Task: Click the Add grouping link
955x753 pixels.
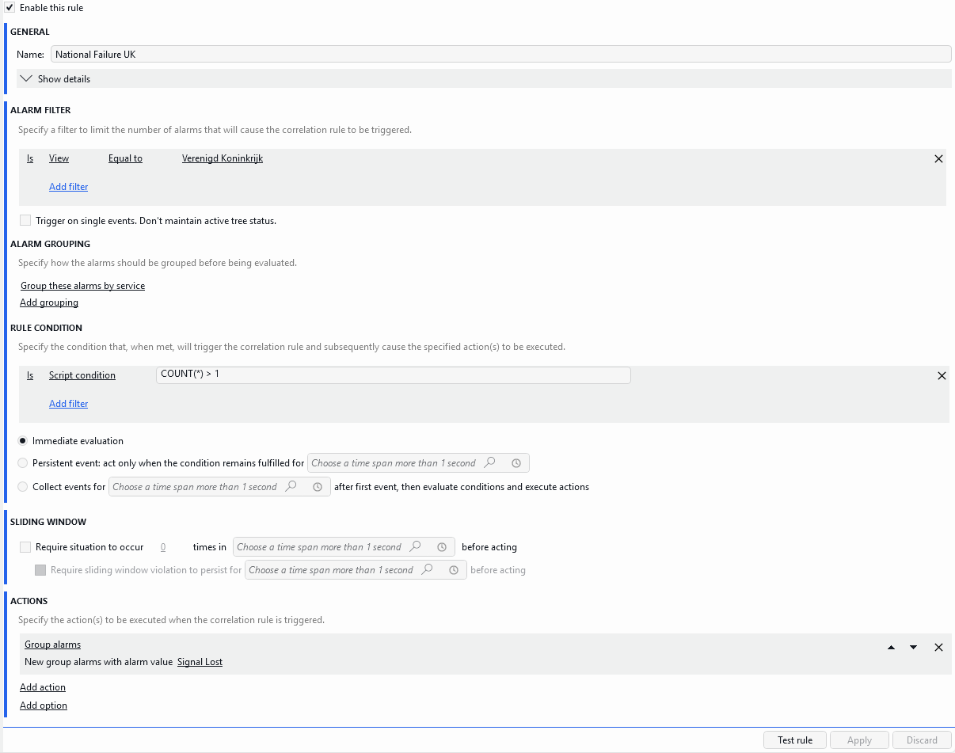Action: point(49,302)
